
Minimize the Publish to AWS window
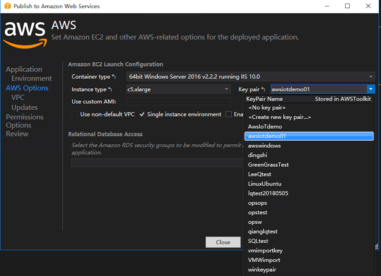[327, 6]
